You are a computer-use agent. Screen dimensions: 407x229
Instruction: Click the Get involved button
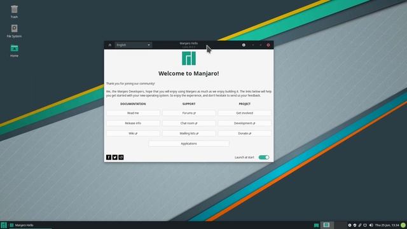(x=244, y=113)
